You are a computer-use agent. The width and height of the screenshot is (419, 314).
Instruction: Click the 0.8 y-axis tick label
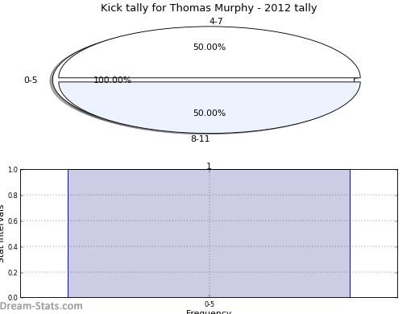point(13,196)
